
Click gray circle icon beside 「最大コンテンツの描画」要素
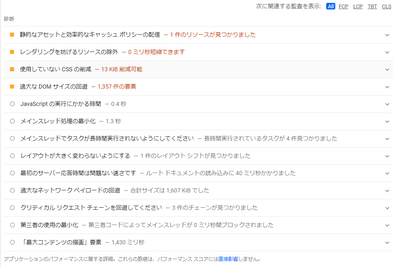[x=12, y=242]
